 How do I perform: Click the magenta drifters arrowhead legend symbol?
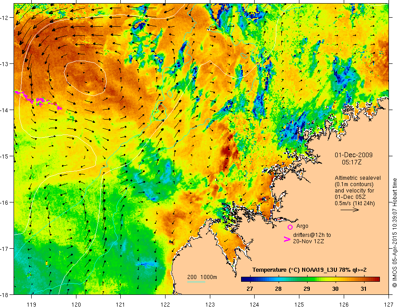coord(287,239)
